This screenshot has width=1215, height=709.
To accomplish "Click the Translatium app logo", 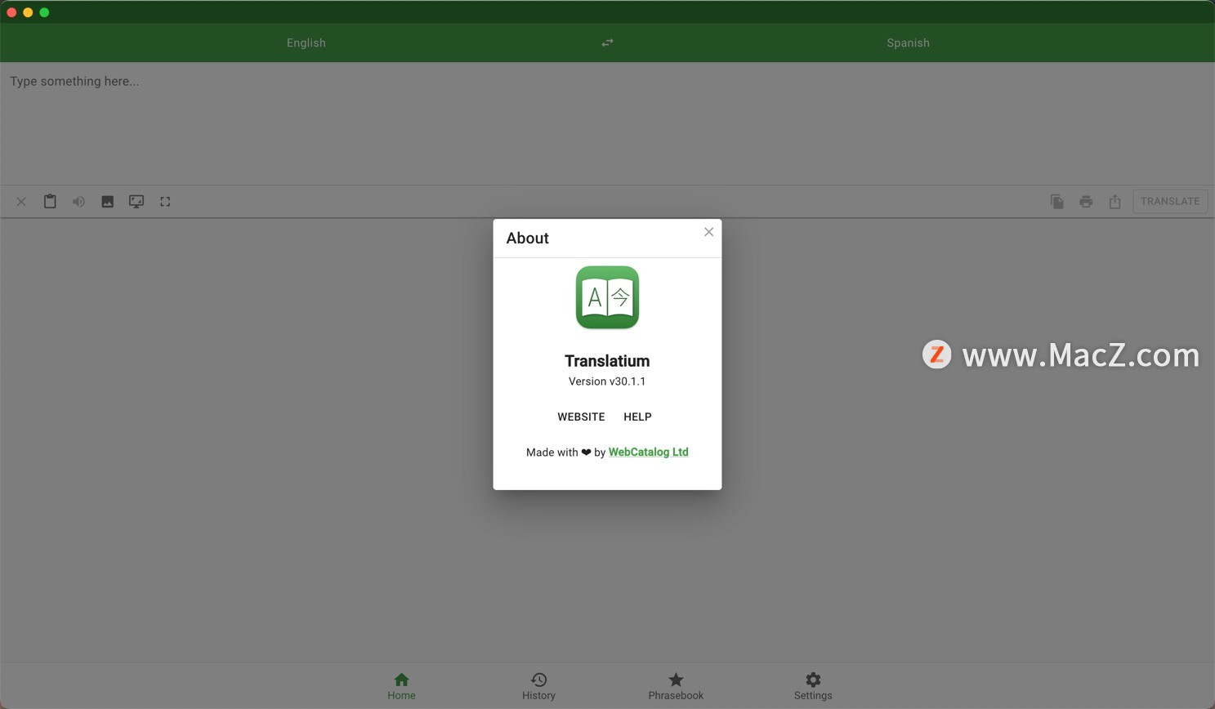I will point(607,297).
